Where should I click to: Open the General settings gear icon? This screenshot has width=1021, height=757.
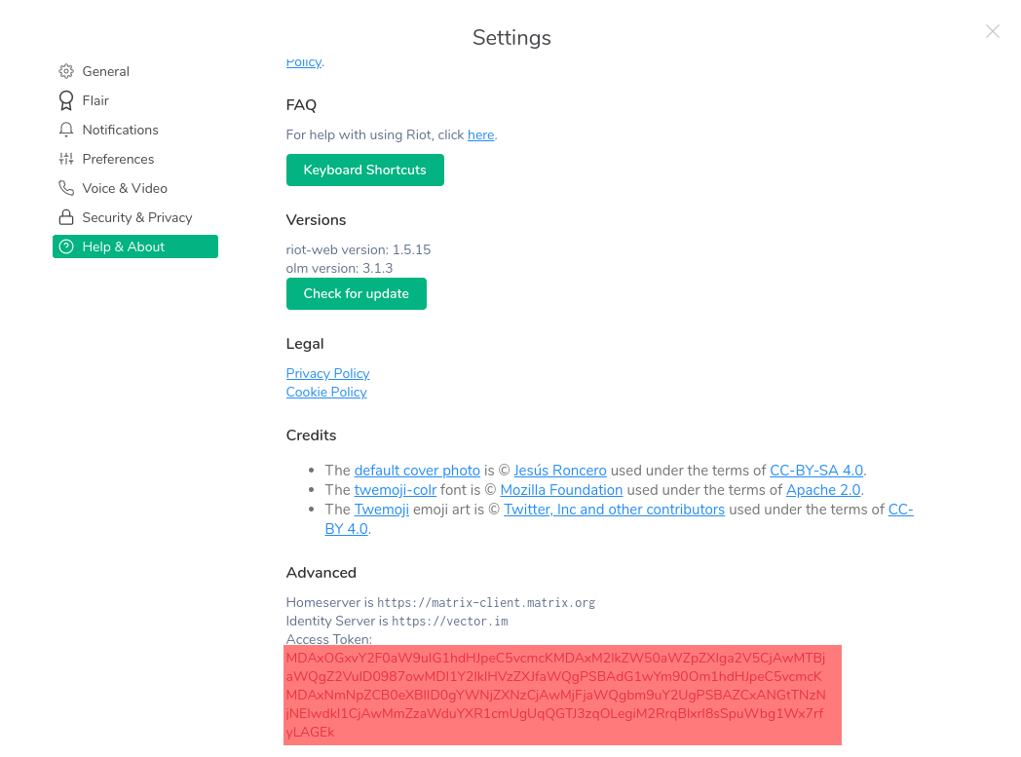point(66,71)
